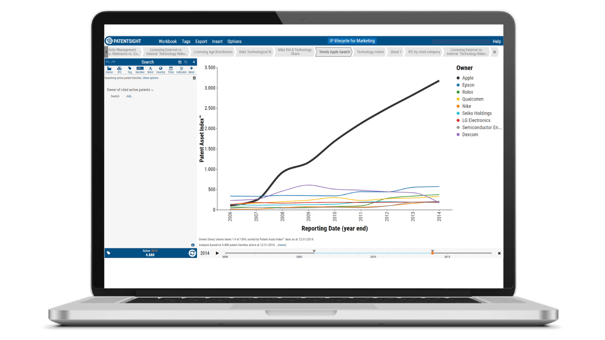The image size is (605, 340).
Task: Click the 2014 year label
Action: point(205,253)
